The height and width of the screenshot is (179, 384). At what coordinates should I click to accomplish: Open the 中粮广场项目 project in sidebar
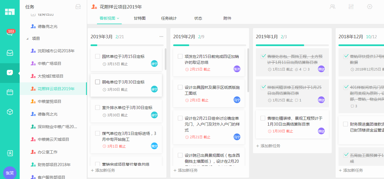tap(49, 64)
